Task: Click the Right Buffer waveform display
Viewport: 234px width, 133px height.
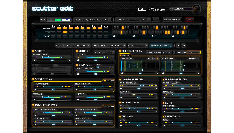Action: point(180,66)
